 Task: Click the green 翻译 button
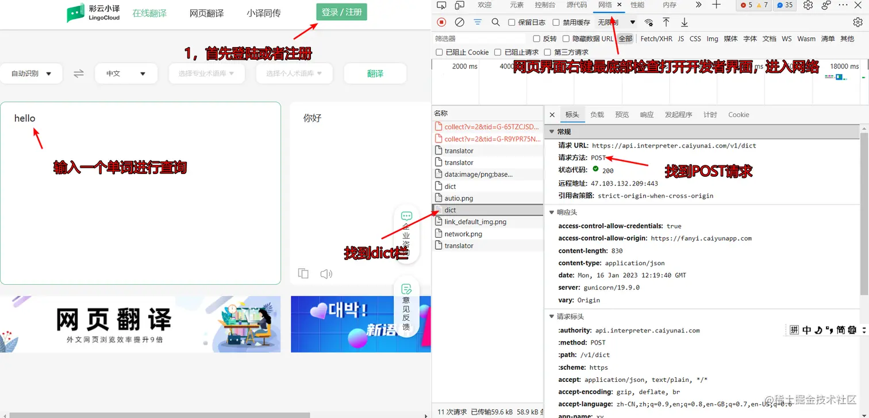pyautogui.click(x=375, y=73)
